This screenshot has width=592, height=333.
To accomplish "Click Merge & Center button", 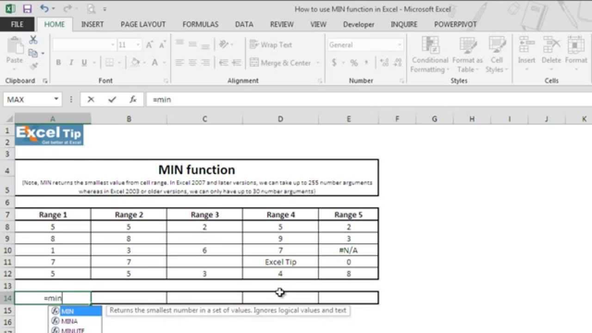I will tap(280, 63).
